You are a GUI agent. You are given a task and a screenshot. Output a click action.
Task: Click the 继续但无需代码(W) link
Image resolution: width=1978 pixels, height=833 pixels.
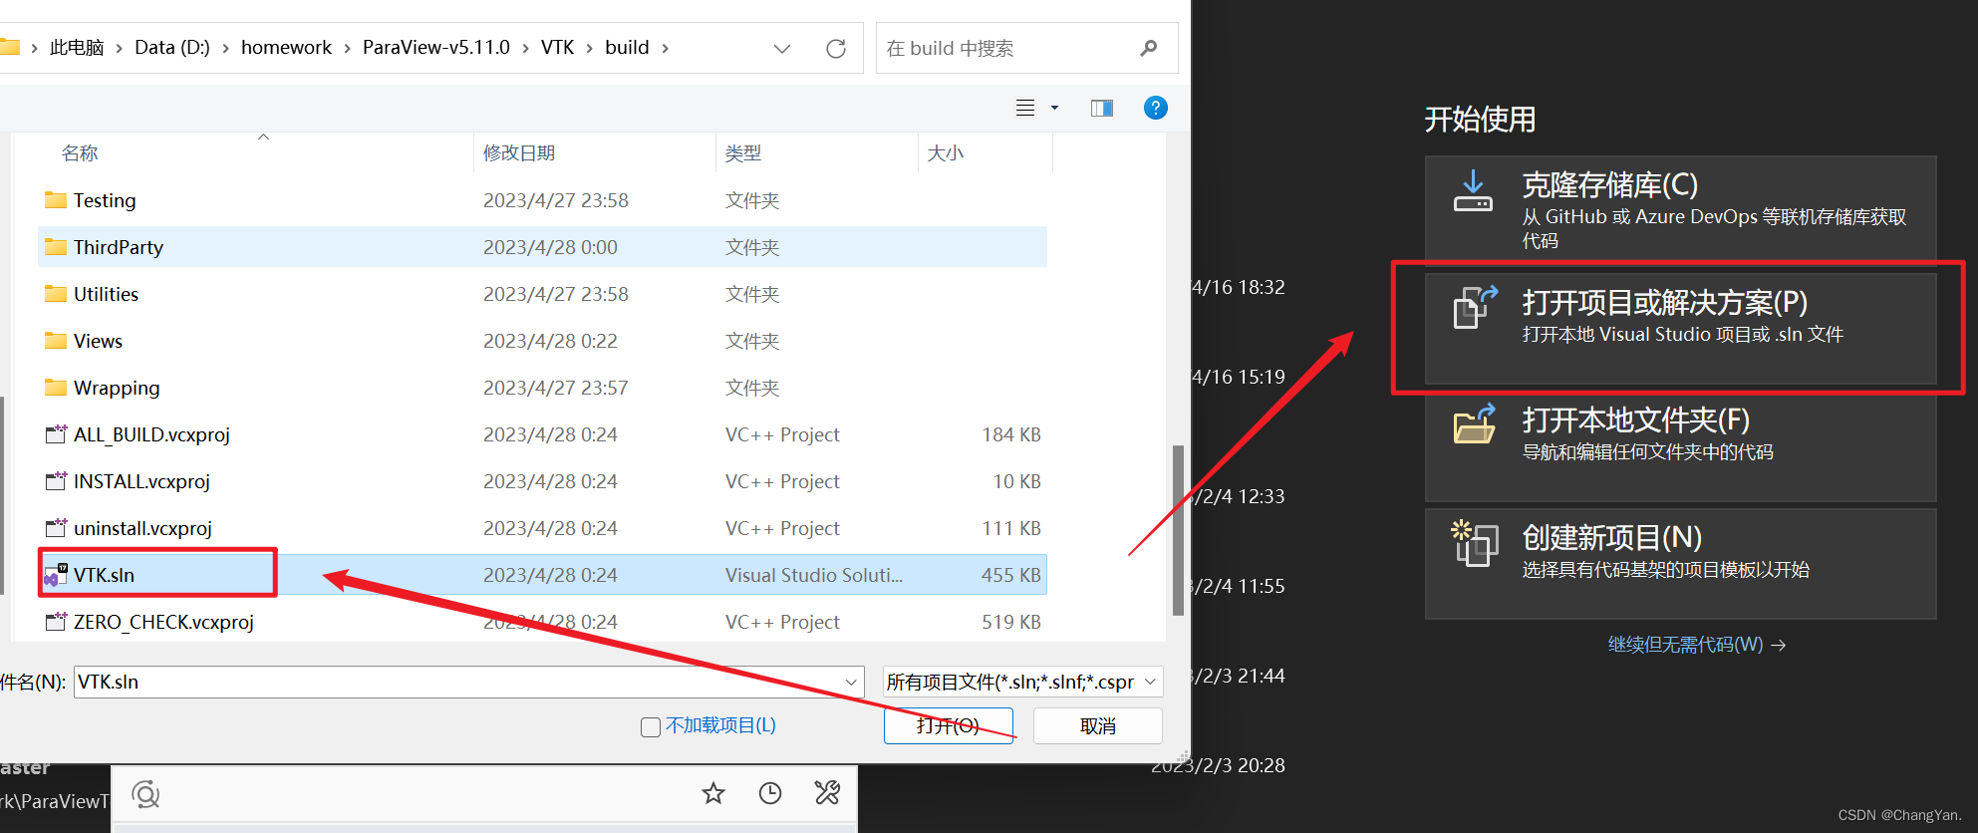pos(1696,645)
